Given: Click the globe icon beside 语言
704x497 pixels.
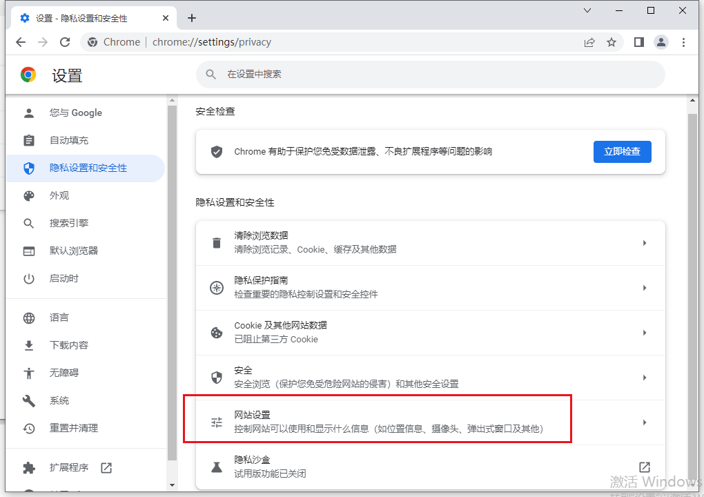Looking at the screenshot, I should 29,318.
